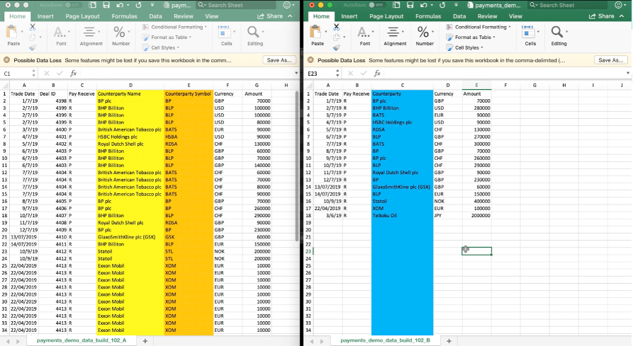
Task: Open the Quick Access Toolbar menu in the right workbook
Action: (456, 5)
